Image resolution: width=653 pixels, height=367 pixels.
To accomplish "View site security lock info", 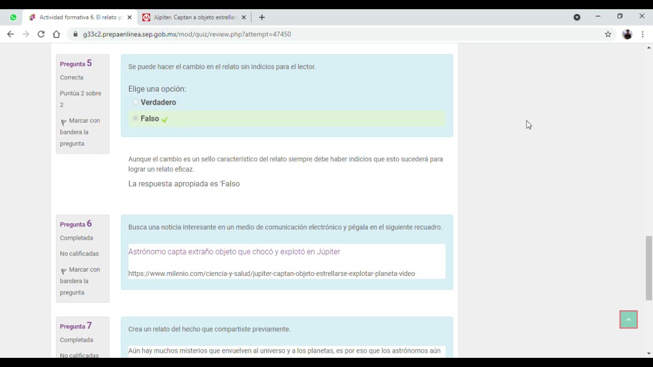I will click(x=76, y=34).
